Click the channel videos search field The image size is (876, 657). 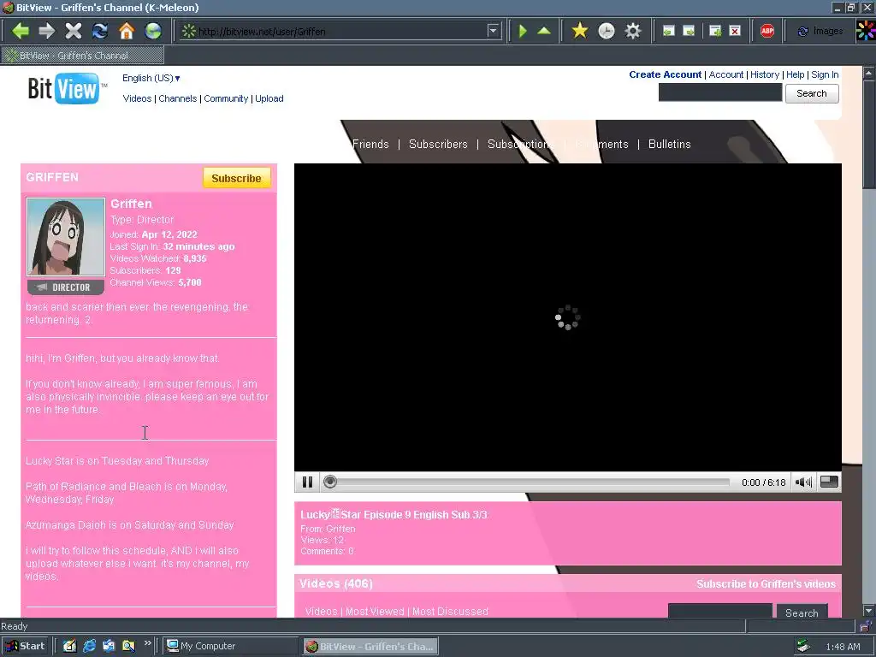click(x=720, y=611)
